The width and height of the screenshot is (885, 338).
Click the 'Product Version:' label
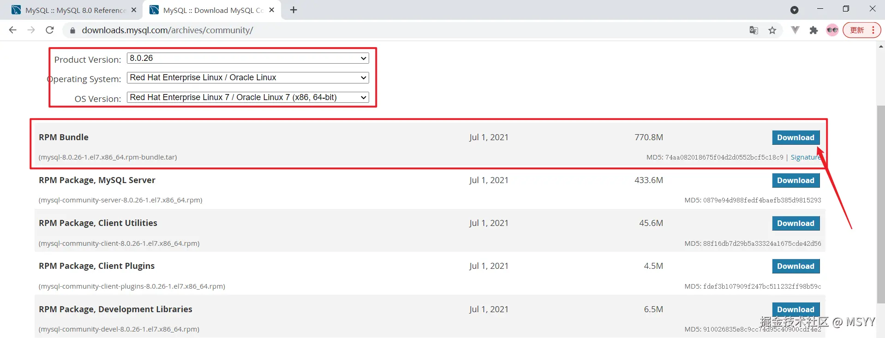(88, 59)
